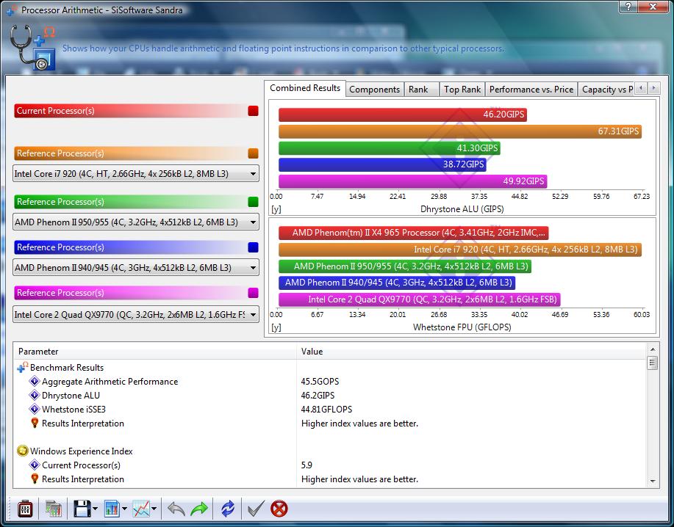Select the Whetstone iSSE3 row label
674x527 pixels.
(74, 409)
